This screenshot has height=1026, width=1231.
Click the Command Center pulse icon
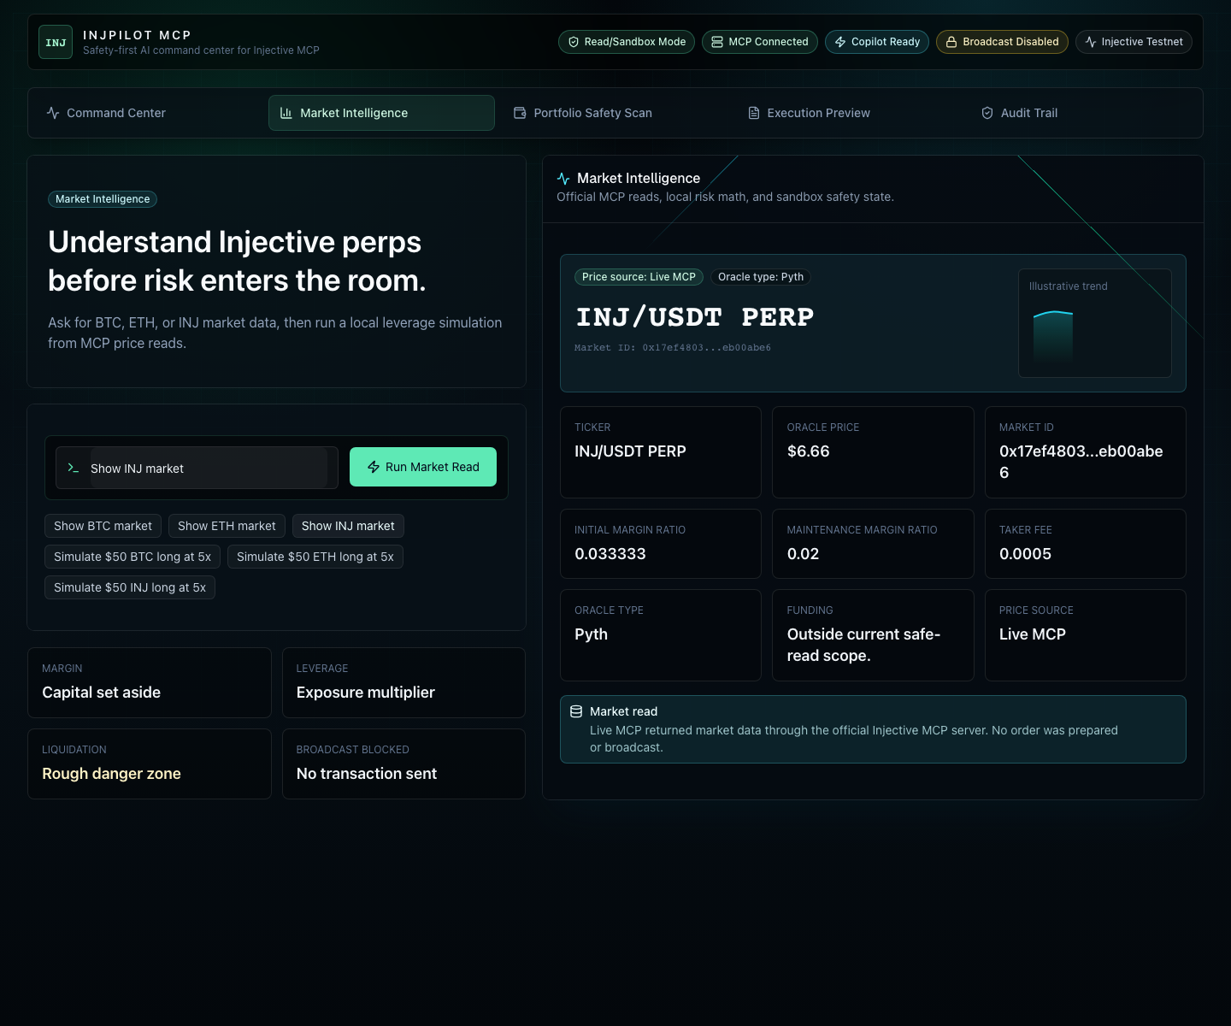pyautogui.click(x=53, y=113)
